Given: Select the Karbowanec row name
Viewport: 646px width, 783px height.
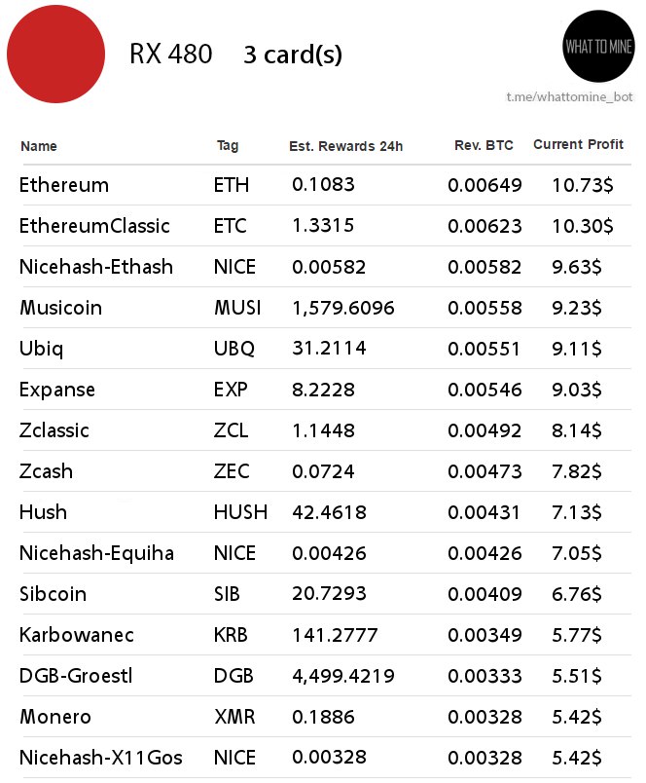Looking at the screenshot, I should pos(76,635).
